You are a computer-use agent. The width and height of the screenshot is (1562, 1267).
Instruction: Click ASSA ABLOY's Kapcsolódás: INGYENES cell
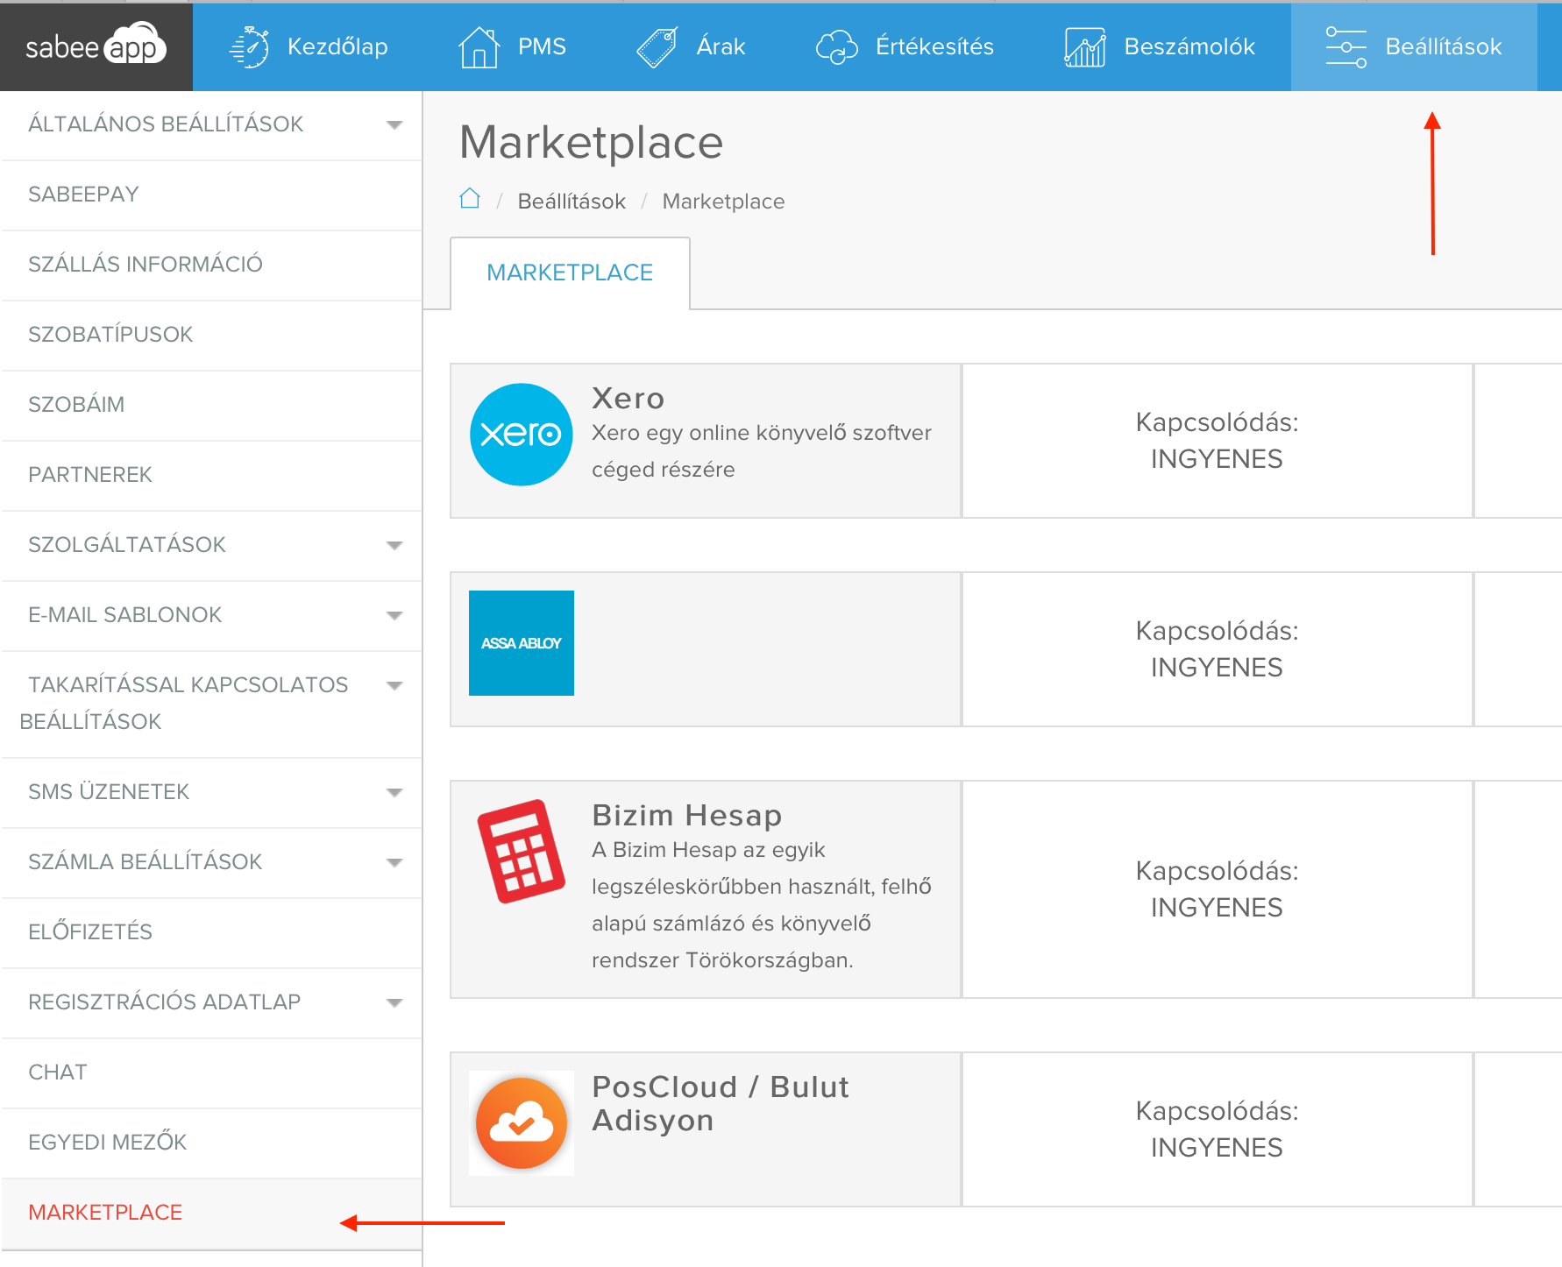1217,649
